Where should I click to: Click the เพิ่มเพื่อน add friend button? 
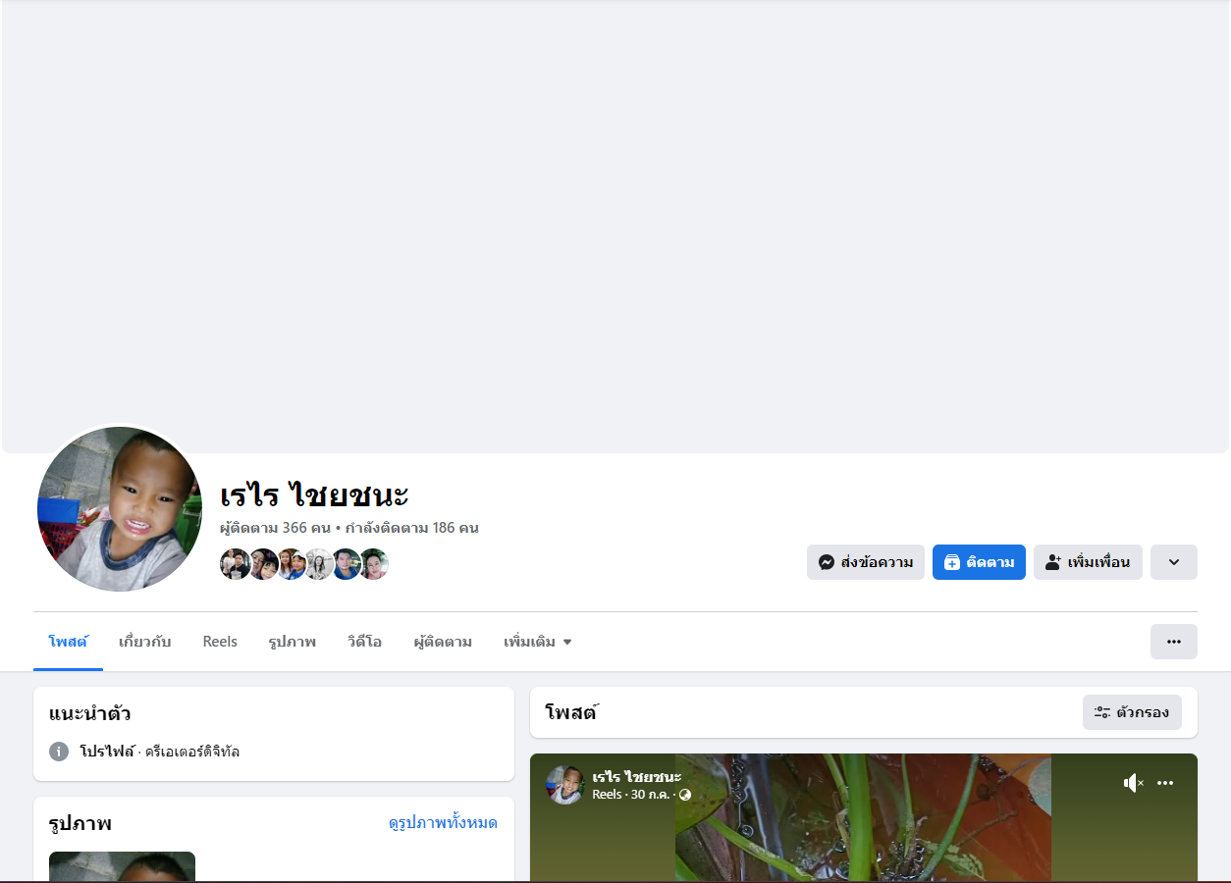[1088, 562]
